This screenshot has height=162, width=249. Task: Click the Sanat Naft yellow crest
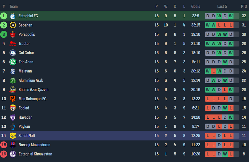(13, 136)
